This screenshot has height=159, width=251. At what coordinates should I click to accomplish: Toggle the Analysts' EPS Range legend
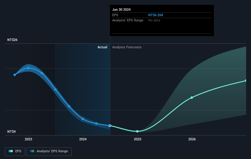pyautogui.click(x=49, y=151)
